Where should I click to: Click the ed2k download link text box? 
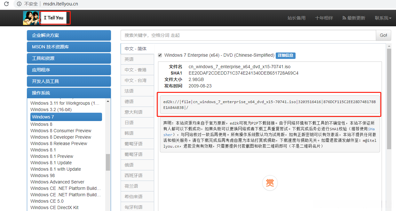tap(270, 105)
